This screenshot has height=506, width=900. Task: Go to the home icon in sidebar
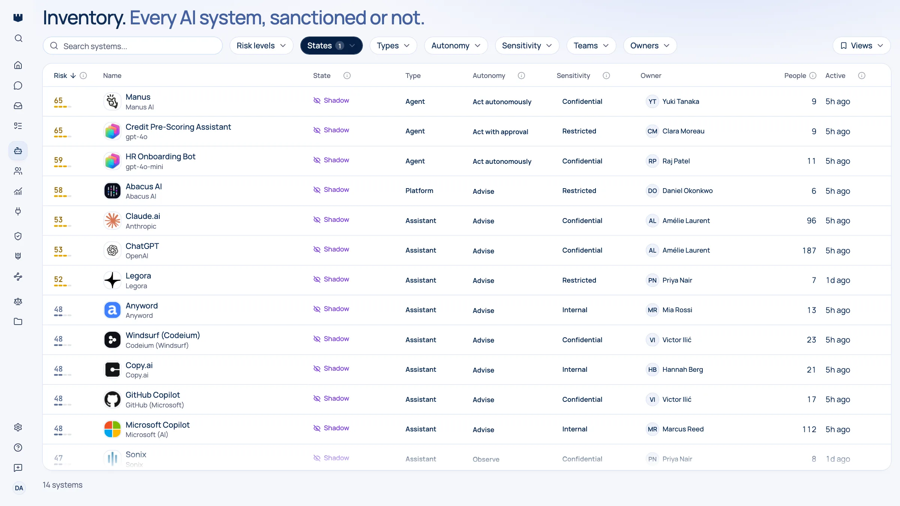pos(18,65)
